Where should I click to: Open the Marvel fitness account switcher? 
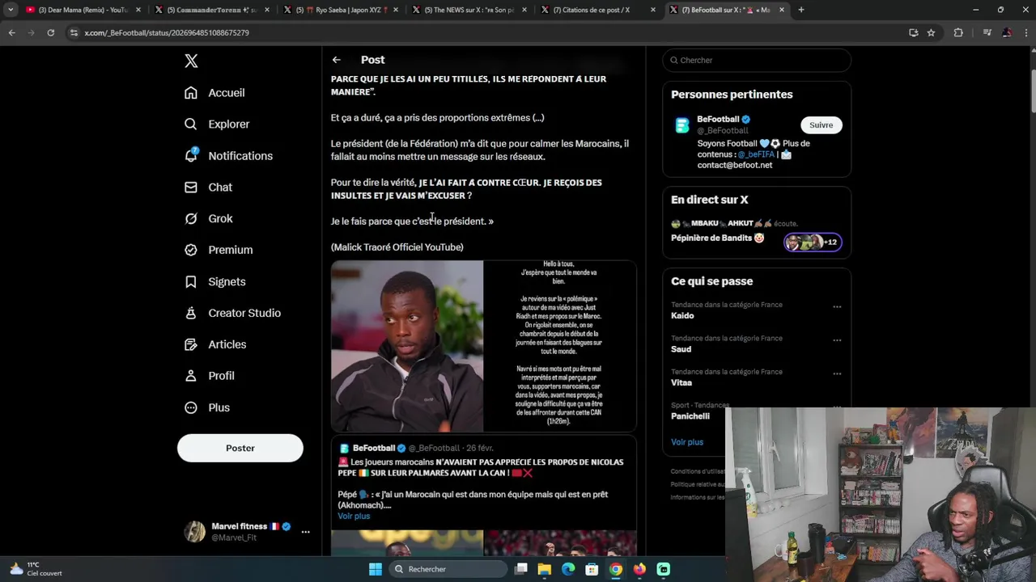247,532
